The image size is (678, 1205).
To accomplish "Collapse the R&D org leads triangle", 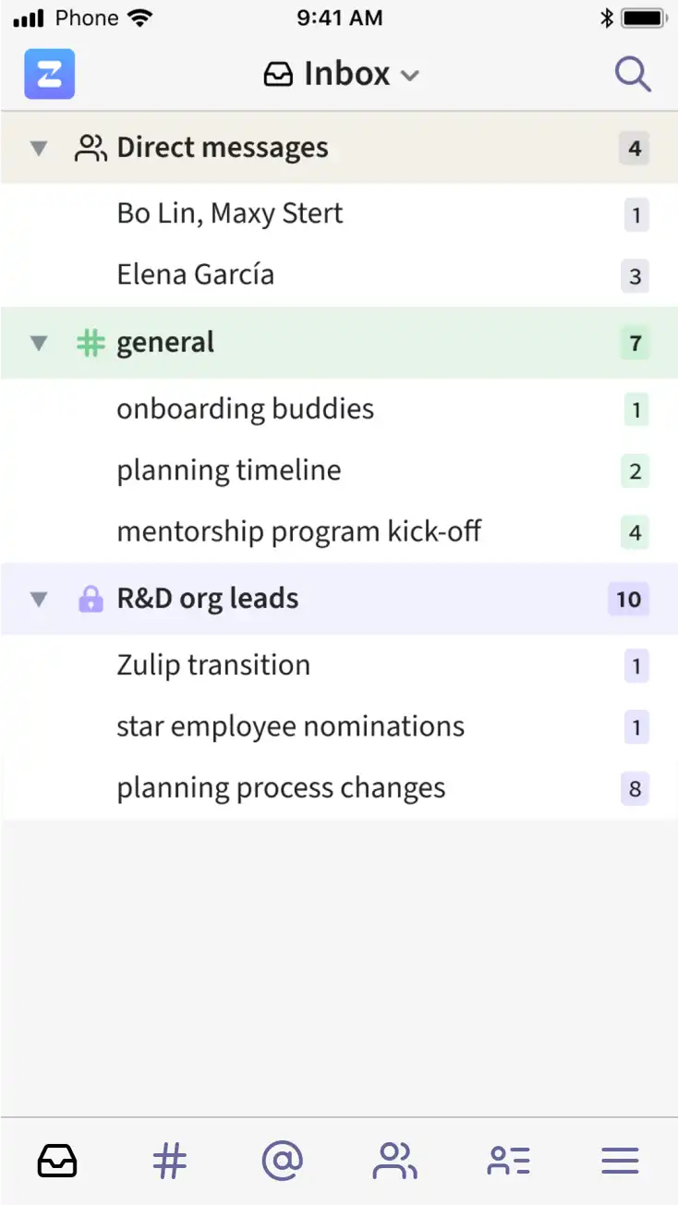I will 39,600.
